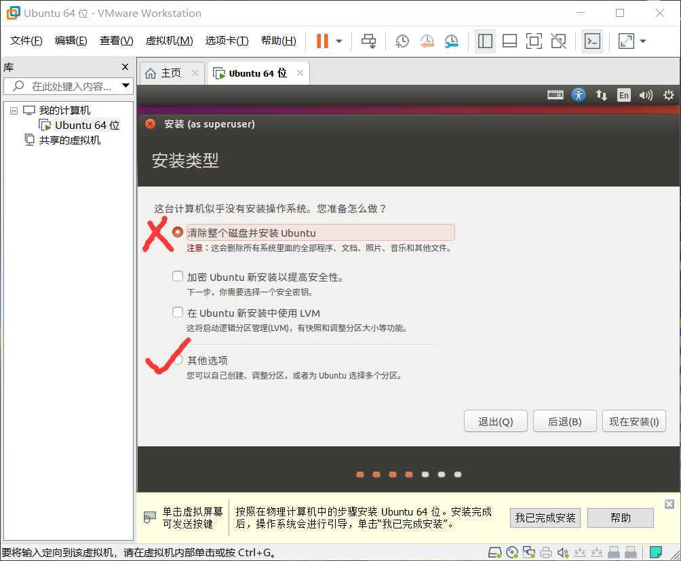Close the Ubuntu 64 位 tab
Screen dimensions: 681x561
[300, 73]
